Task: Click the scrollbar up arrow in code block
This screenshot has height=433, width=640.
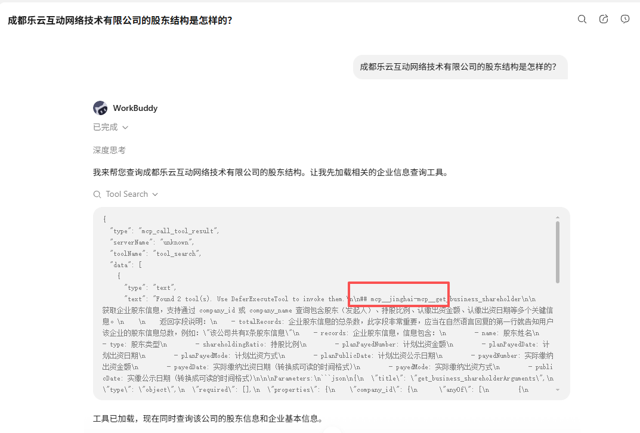Action: [x=558, y=218]
